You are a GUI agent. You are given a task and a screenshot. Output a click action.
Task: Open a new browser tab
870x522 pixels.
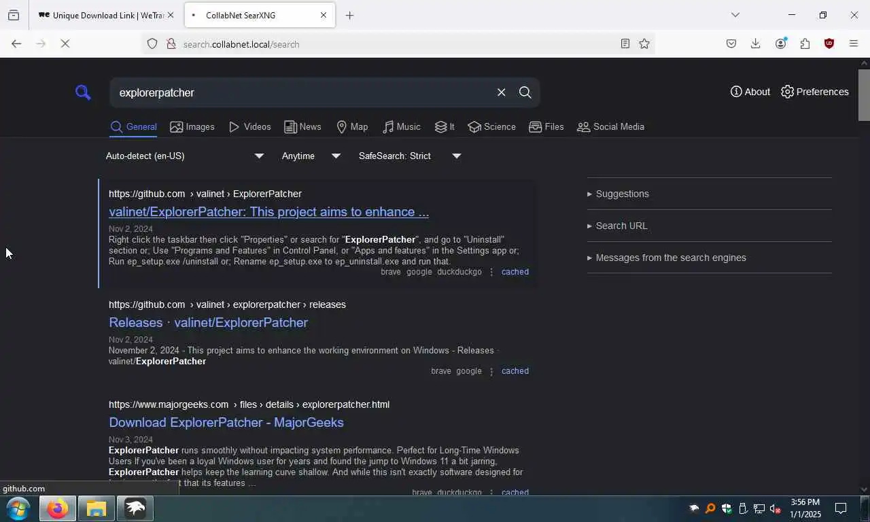349,15
